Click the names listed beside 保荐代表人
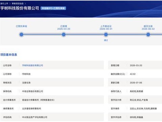The width and height of the screenshot is (162, 122). 136,91
